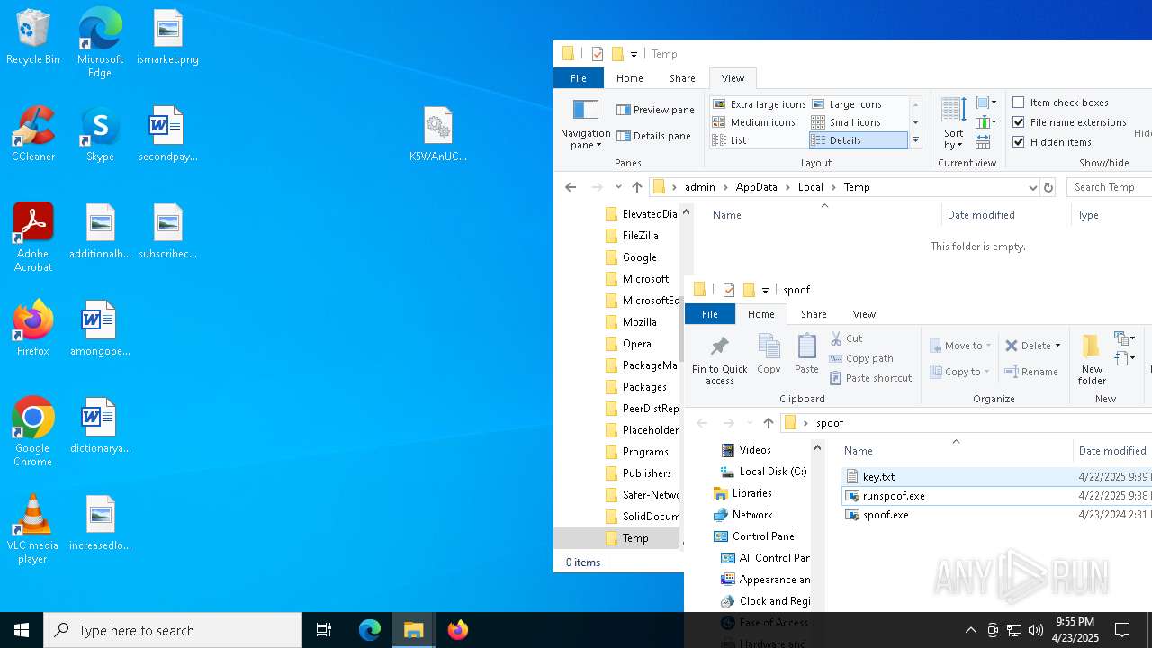Open File tab in spoof window

(710, 314)
